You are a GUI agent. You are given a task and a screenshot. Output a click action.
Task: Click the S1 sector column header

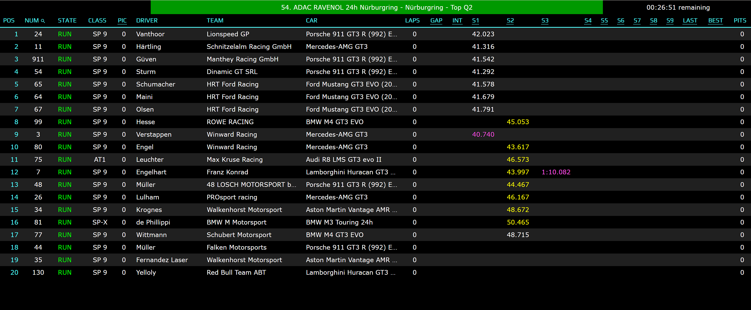point(475,21)
